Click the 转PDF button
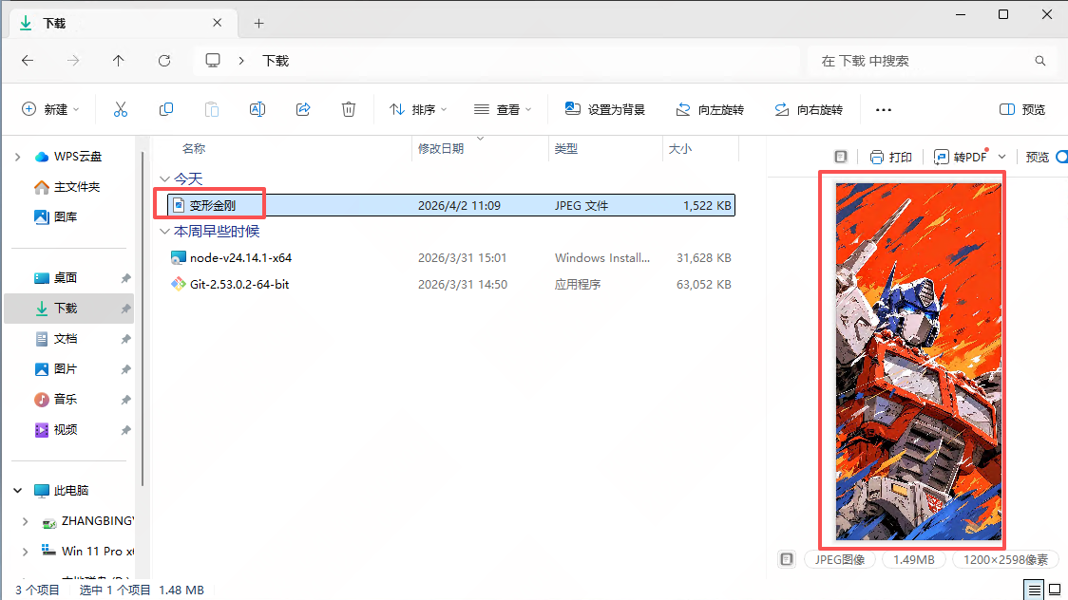 [961, 158]
